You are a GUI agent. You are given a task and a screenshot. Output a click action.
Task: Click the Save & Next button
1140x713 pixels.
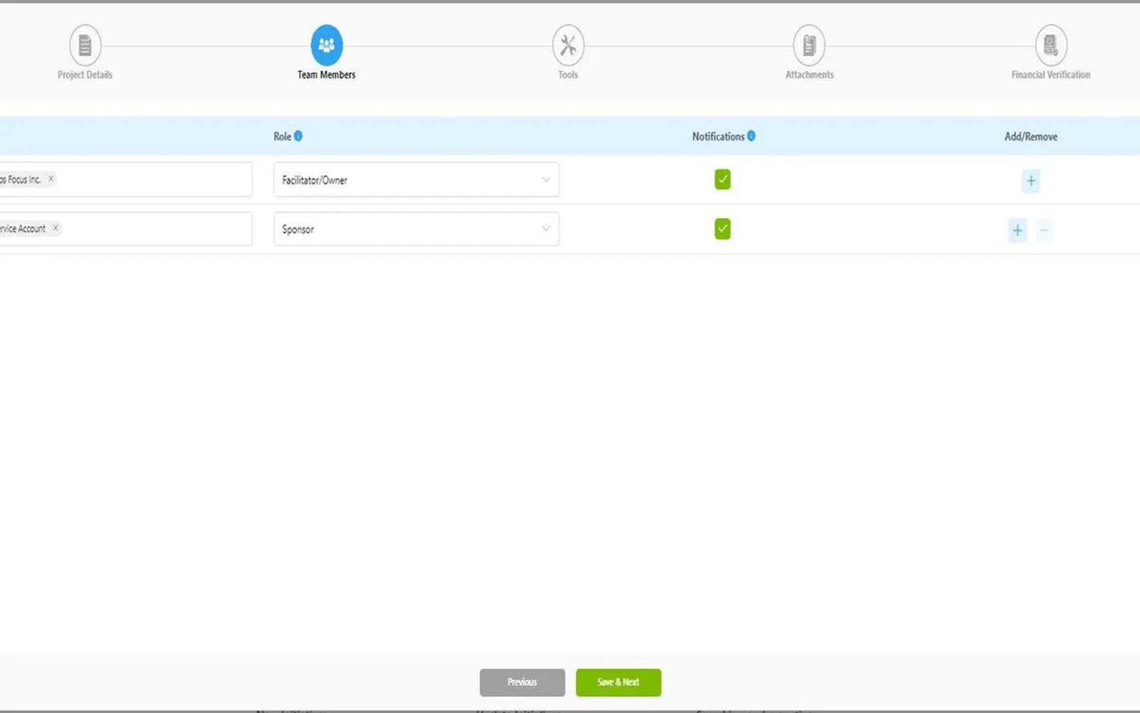pos(618,682)
